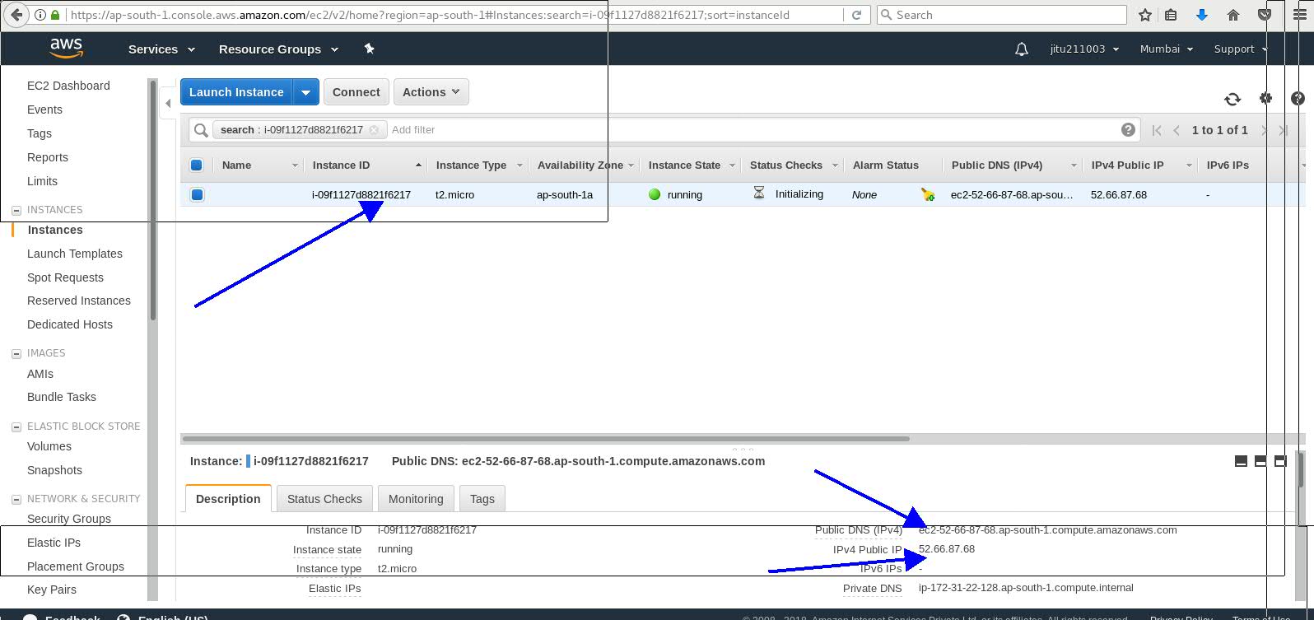Click the filter help question icon

[1128, 129]
